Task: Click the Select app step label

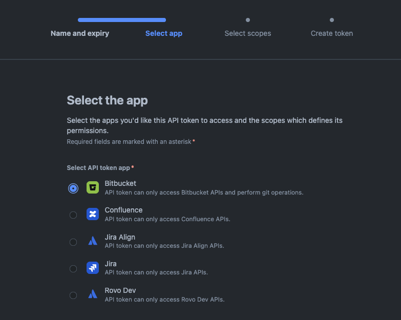Action: [x=164, y=33]
